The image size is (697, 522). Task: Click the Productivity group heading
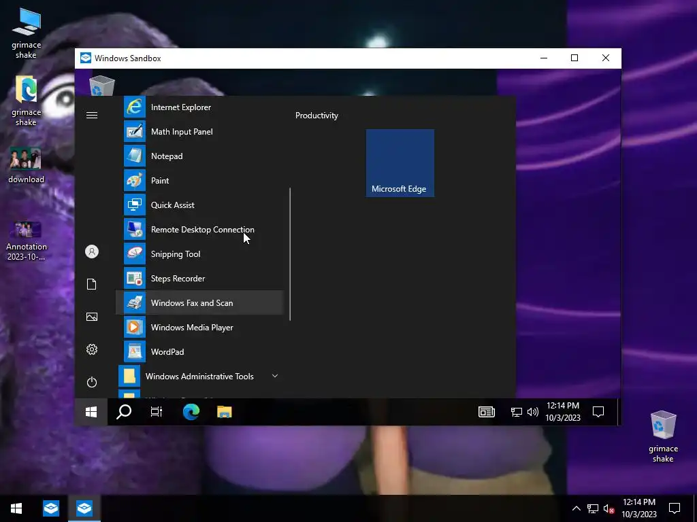tap(317, 116)
